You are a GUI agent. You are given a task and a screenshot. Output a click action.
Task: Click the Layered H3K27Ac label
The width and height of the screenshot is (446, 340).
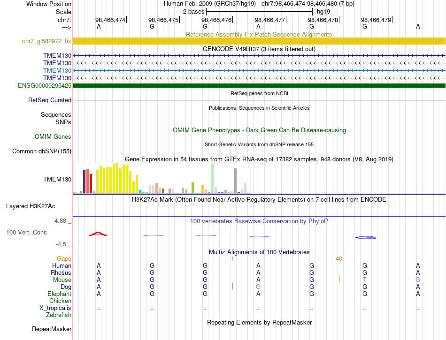31,206
